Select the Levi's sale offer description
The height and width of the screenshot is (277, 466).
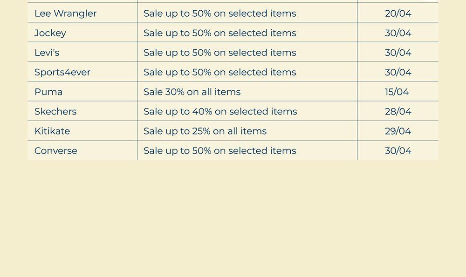coord(219,53)
